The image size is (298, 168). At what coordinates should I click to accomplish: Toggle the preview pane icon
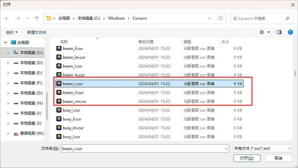[x=279, y=32]
